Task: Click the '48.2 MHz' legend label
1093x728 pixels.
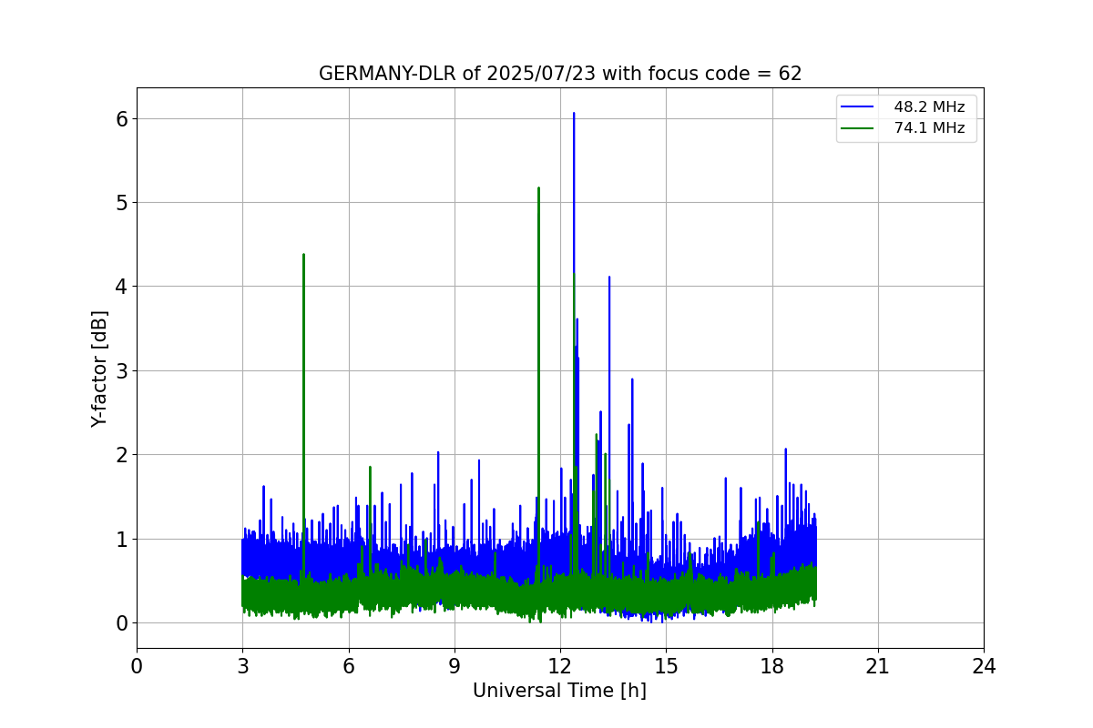Action: (x=929, y=107)
